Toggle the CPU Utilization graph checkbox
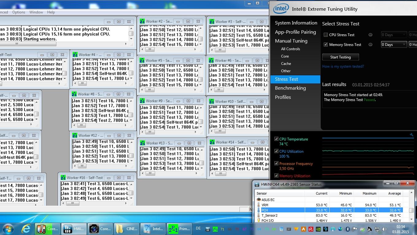417x235 pixels. point(276,151)
